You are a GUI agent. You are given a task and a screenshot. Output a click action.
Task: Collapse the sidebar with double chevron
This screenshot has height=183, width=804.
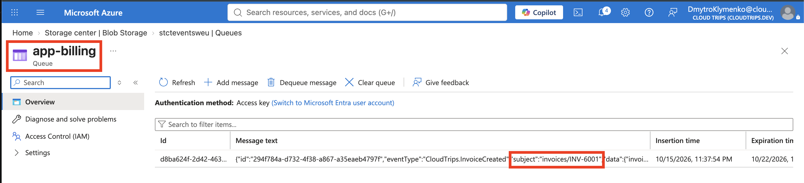(136, 82)
